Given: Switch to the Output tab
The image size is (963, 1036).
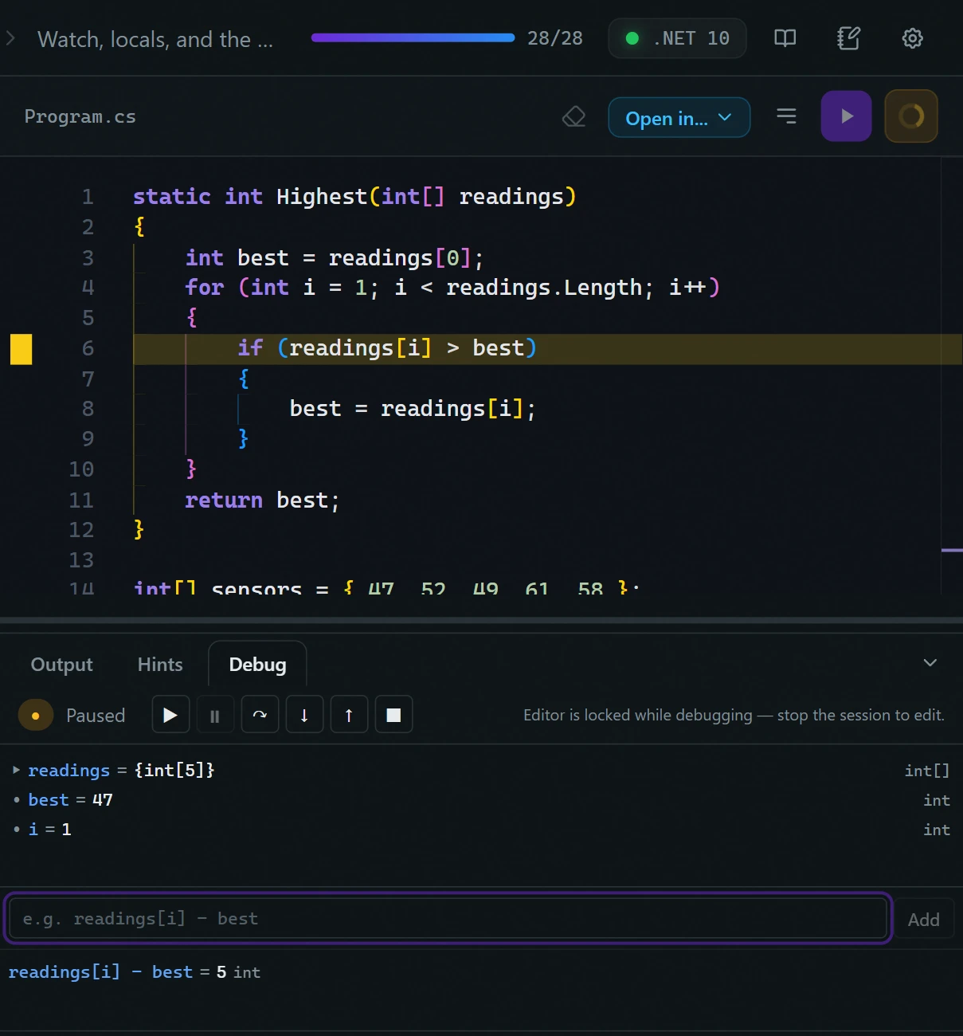Looking at the screenshot, I should 61,665.
